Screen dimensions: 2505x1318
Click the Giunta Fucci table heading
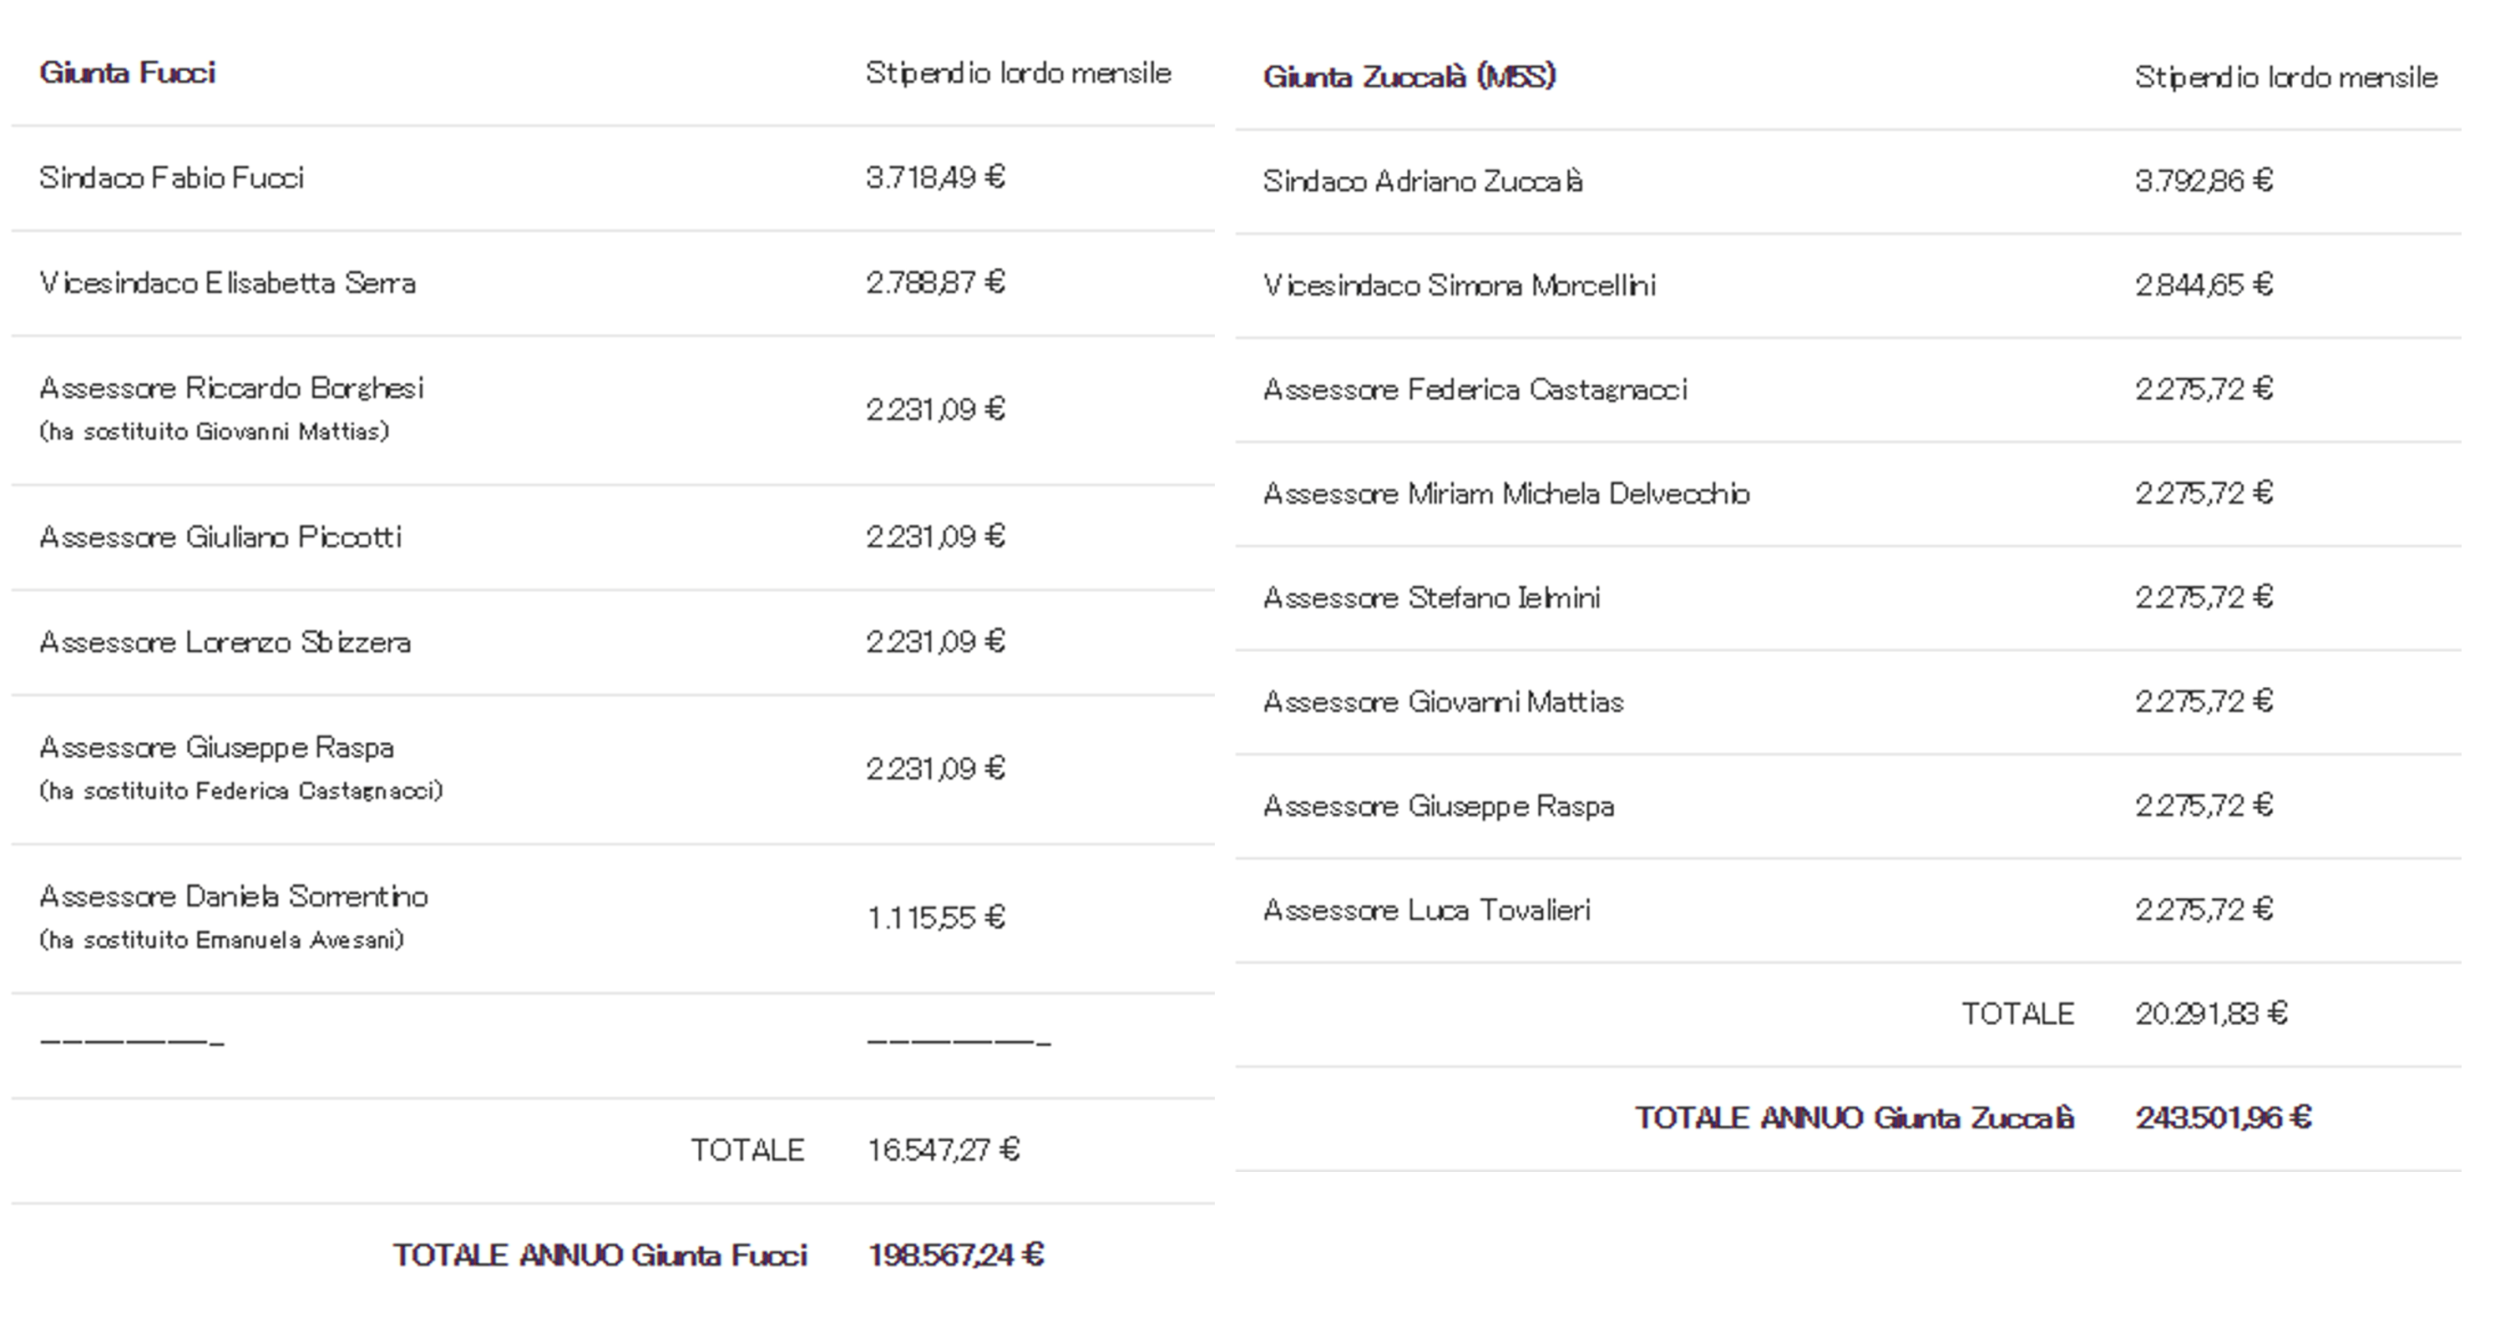(x=128, y=73)
